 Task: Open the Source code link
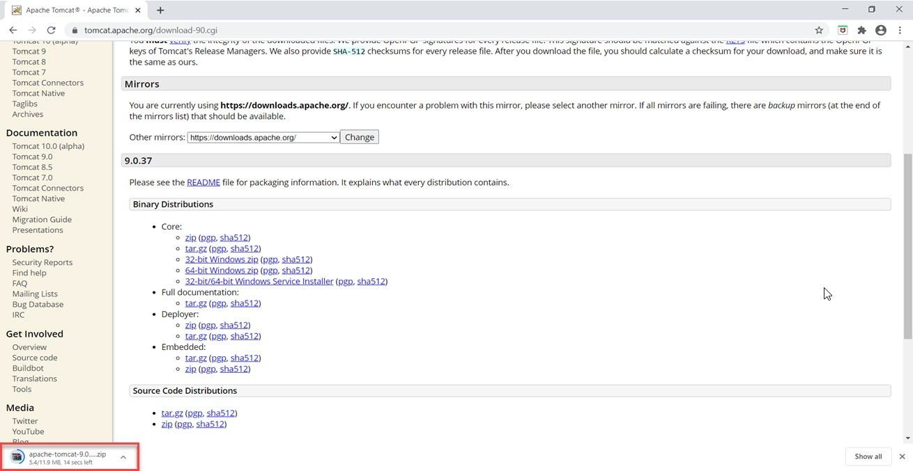[x=35, y=358]
